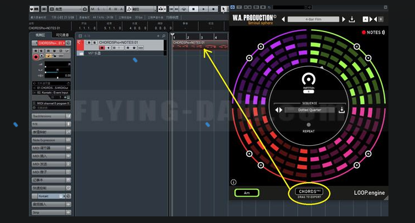Viewport: 415px width, 223px height.
Task: Enable monitoring on the CHORDSPro+NOTES 01 track in the track list
Action: [x=108, y=48]
